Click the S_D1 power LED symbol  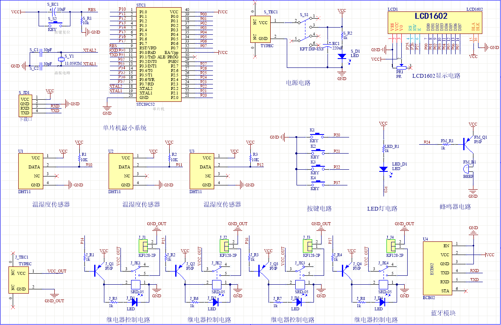pos(342,56)
